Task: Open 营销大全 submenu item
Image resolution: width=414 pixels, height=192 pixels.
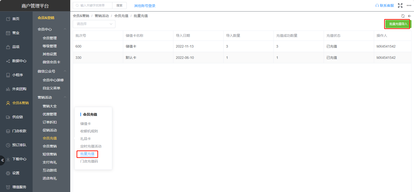Action: 50,106
